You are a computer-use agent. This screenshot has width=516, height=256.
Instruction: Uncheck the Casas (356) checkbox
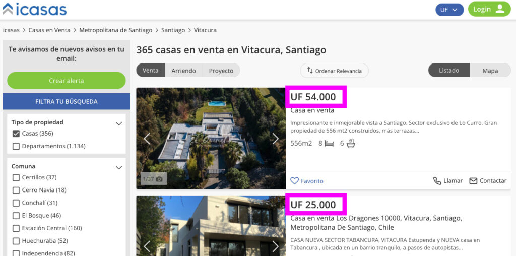point(16,134)
